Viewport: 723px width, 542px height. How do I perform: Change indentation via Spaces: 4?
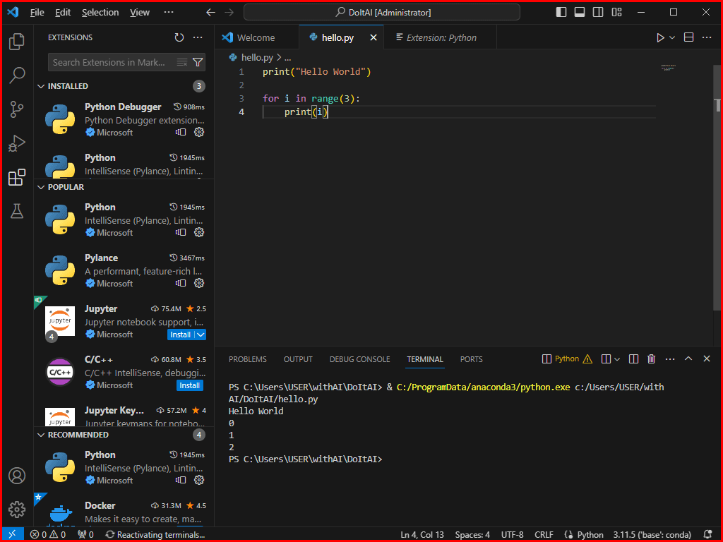[x=472, y=535]
